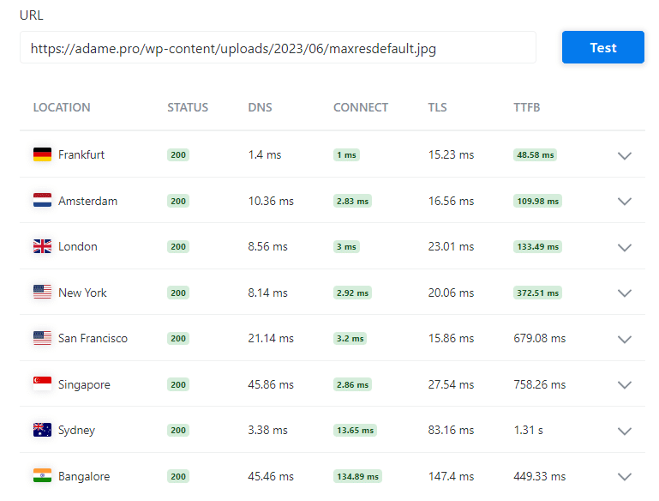
Task: Click the Singapore flag icon
Action: [x=42, y=384]
